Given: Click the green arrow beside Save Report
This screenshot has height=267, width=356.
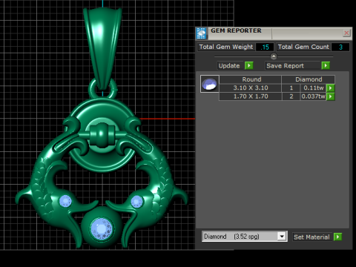Looking at the screenshot, I should 326,65.
